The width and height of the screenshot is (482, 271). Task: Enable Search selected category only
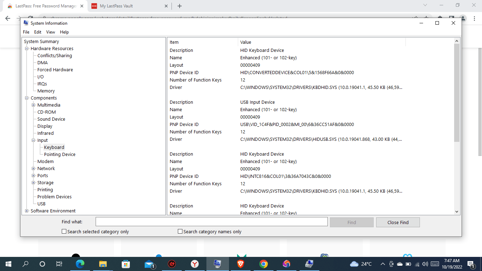(64, 231)
